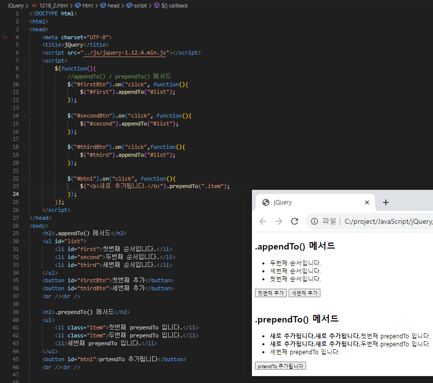Click the breakpoint dot on line 4
This screenshot has height=383, width=433.
(x=5, y=37)
